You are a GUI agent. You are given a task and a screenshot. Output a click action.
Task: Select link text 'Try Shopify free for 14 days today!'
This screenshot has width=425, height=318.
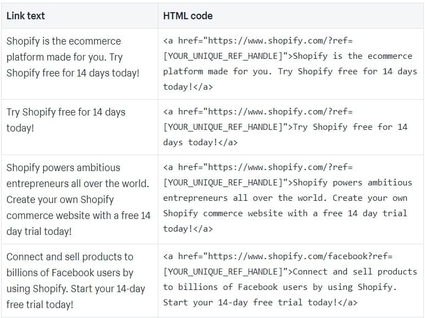click(66, 120)
